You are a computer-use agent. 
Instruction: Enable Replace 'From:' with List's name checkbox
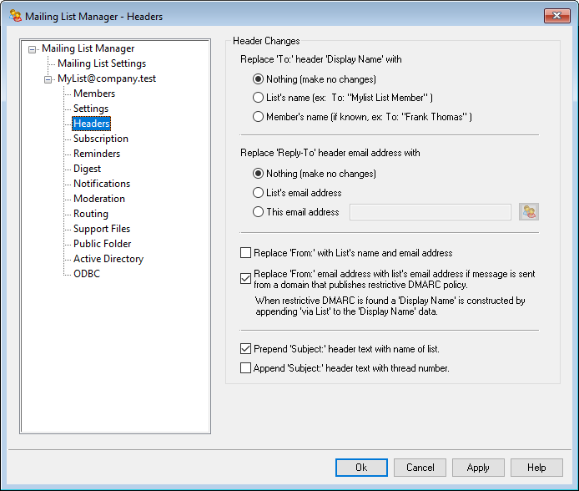click(x=245, y=253)
